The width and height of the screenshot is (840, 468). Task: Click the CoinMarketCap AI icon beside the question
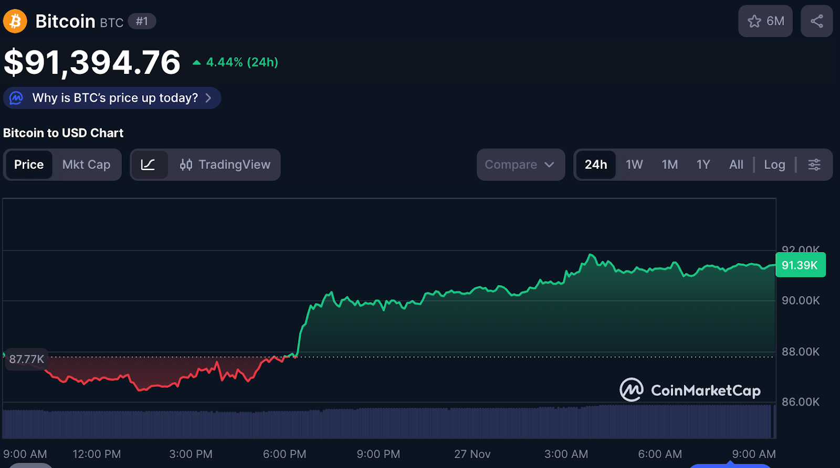17,98
